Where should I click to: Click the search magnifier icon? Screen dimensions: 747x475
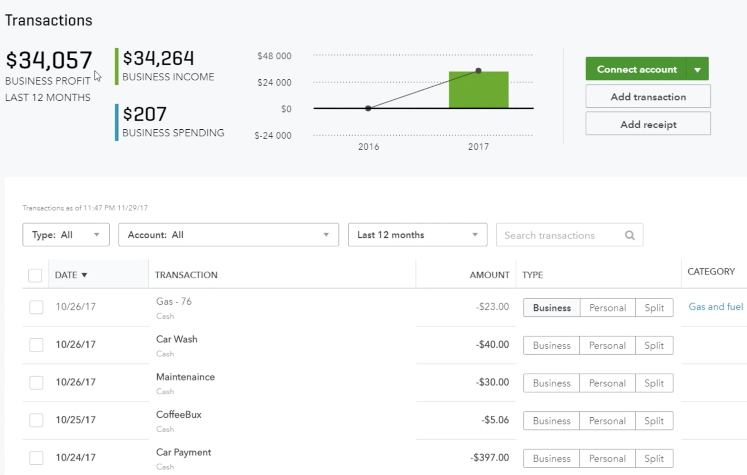click(630, 235)
